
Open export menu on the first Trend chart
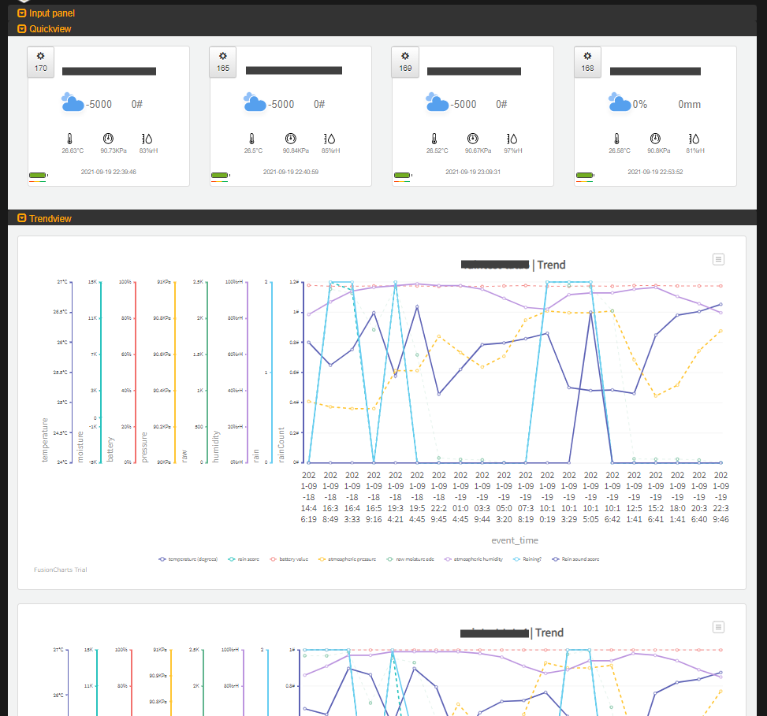tap(718, 259)
